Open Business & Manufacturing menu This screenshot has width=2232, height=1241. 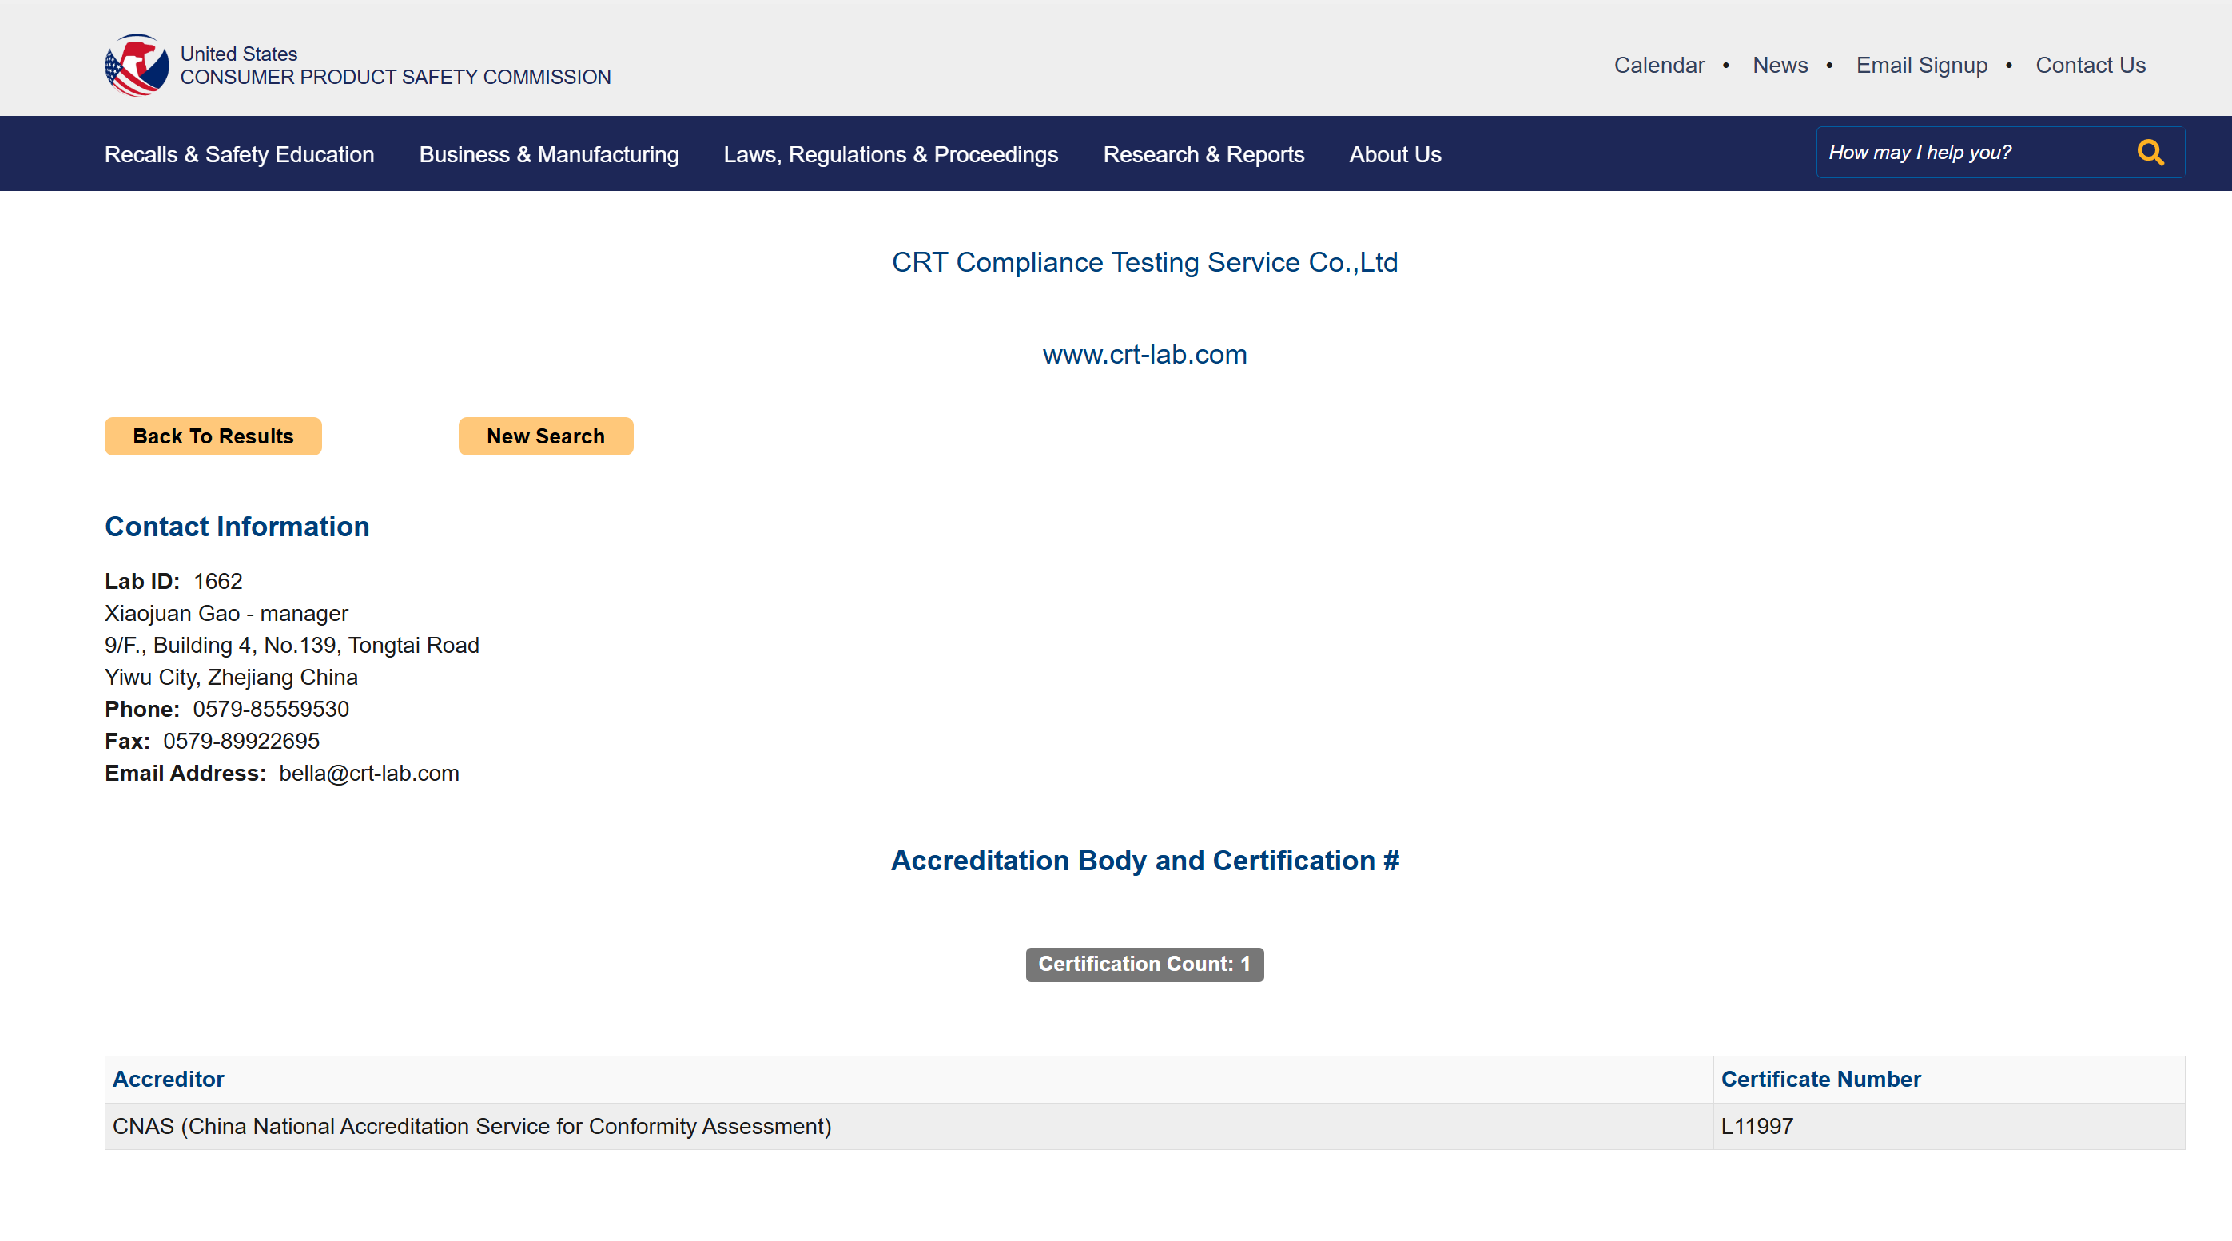[548, 154]
